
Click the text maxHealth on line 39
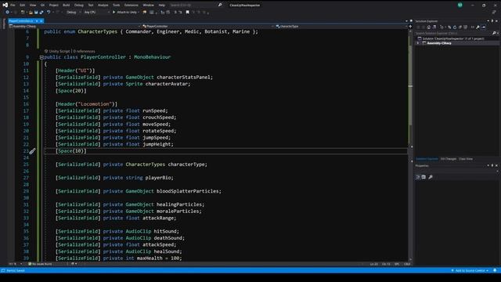(x=150, y=258)
